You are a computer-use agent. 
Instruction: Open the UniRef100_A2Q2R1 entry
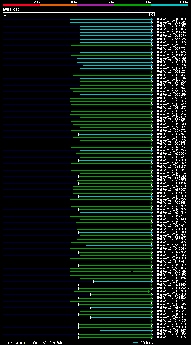point(171,134)
